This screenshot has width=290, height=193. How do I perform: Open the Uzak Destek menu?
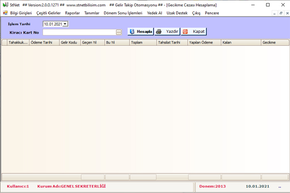tap(177, 13)
